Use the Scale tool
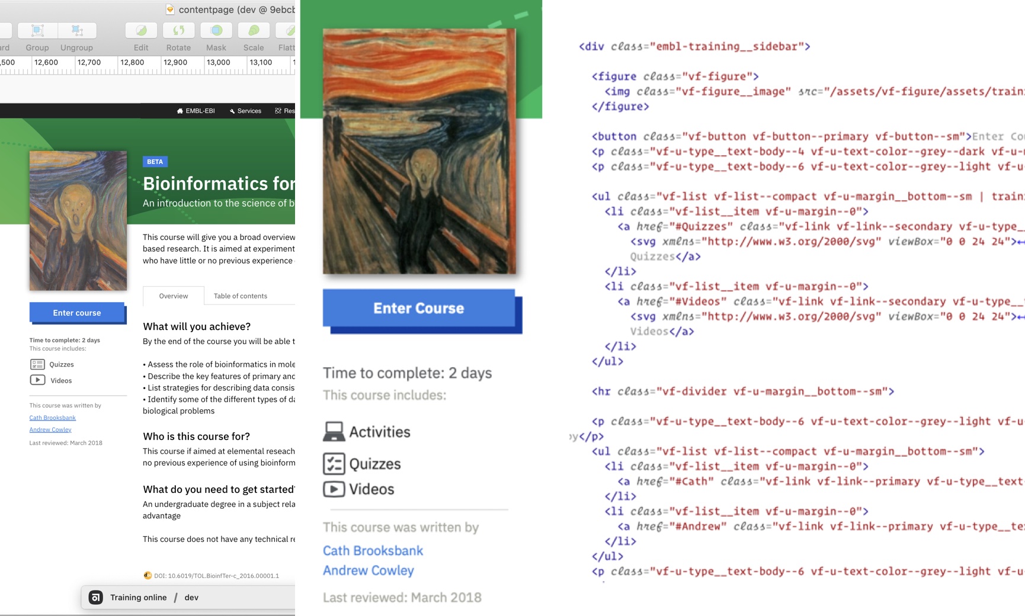Screen dimensions: 1025x616 [254, 30]
